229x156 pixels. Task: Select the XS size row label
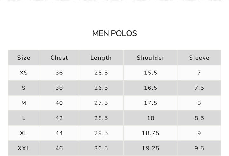[24, 73]
